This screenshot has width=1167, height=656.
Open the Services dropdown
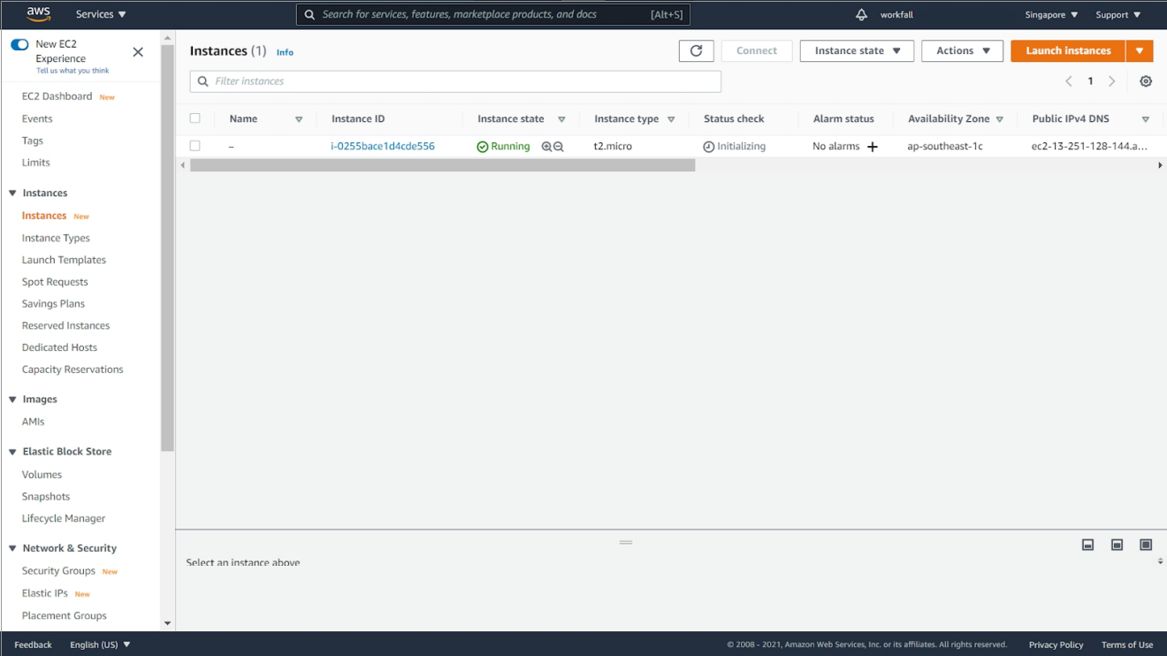coord(101,14)
